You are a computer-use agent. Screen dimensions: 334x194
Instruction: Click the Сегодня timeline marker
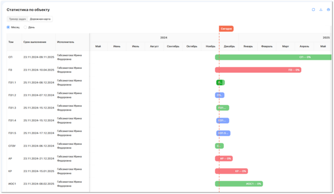pos(226,29)
